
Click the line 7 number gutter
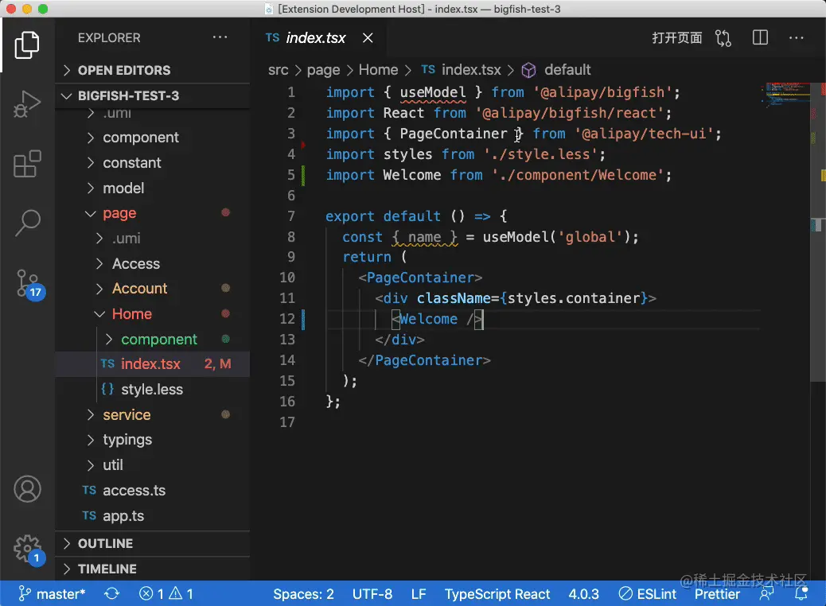point(290,216)
